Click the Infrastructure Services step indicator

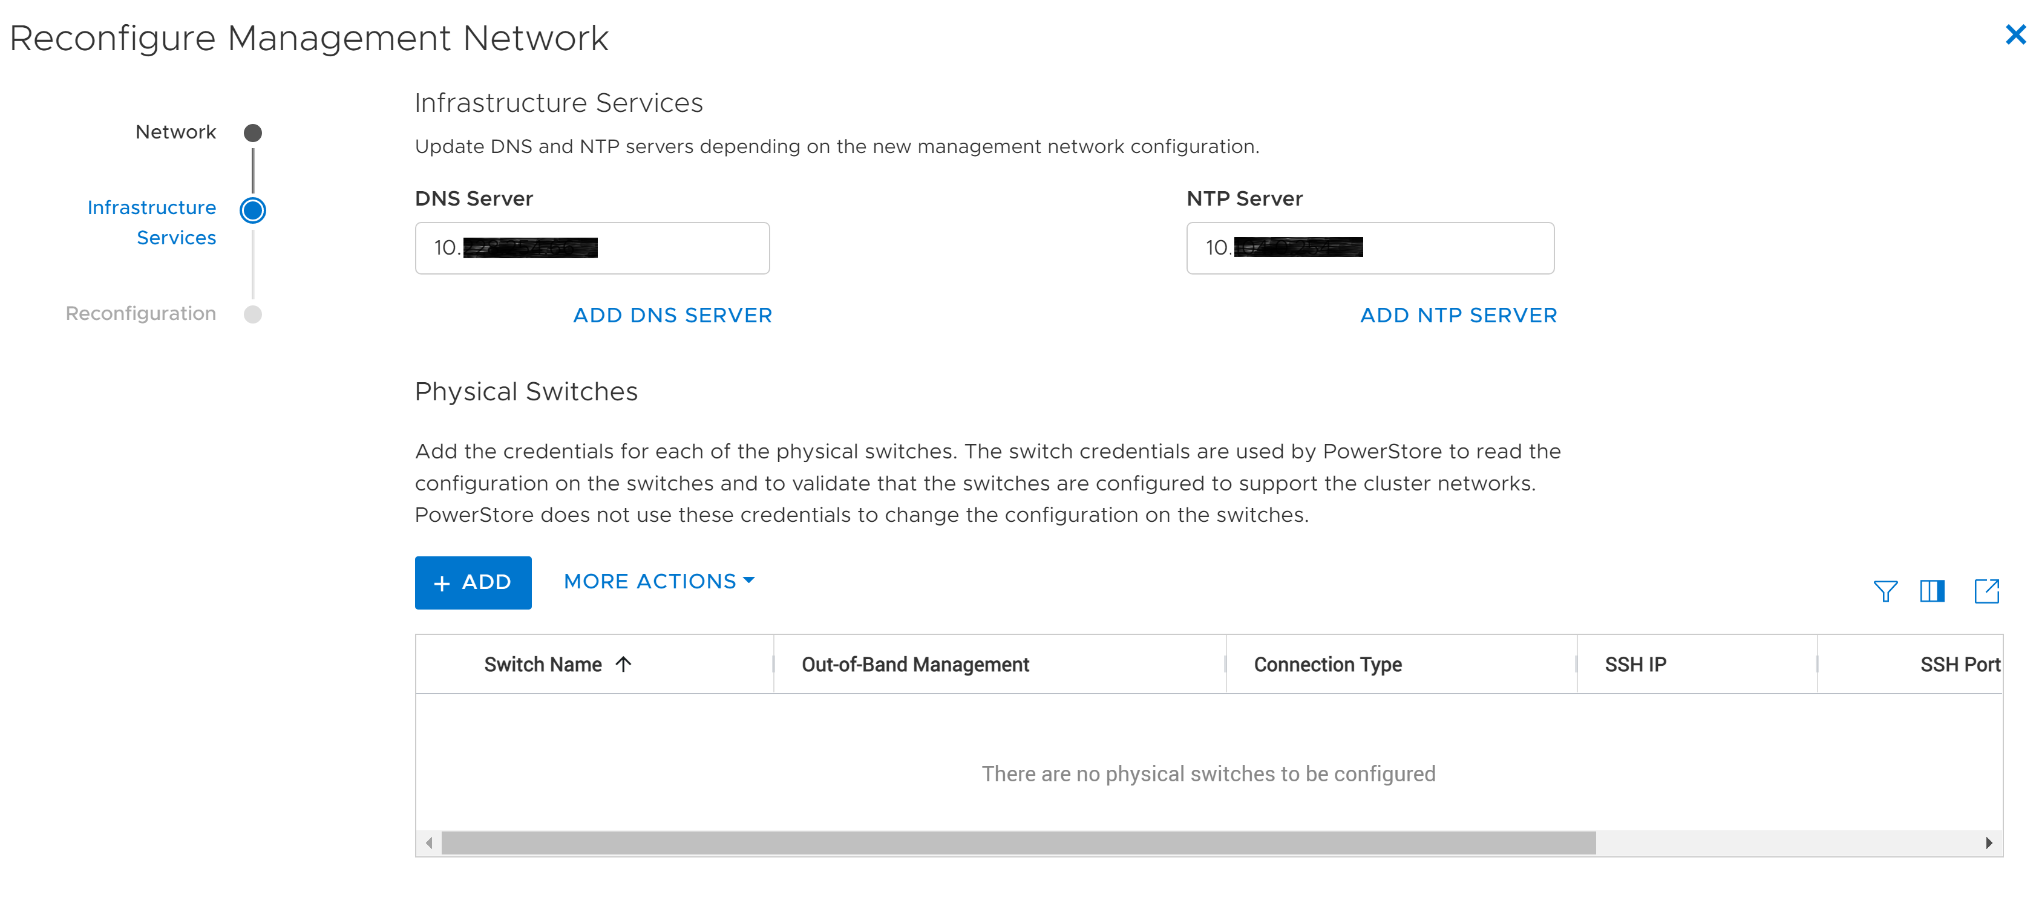point(253,210)
